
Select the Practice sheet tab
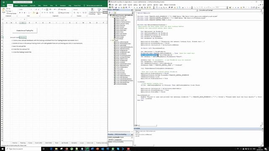pos(15,143)
